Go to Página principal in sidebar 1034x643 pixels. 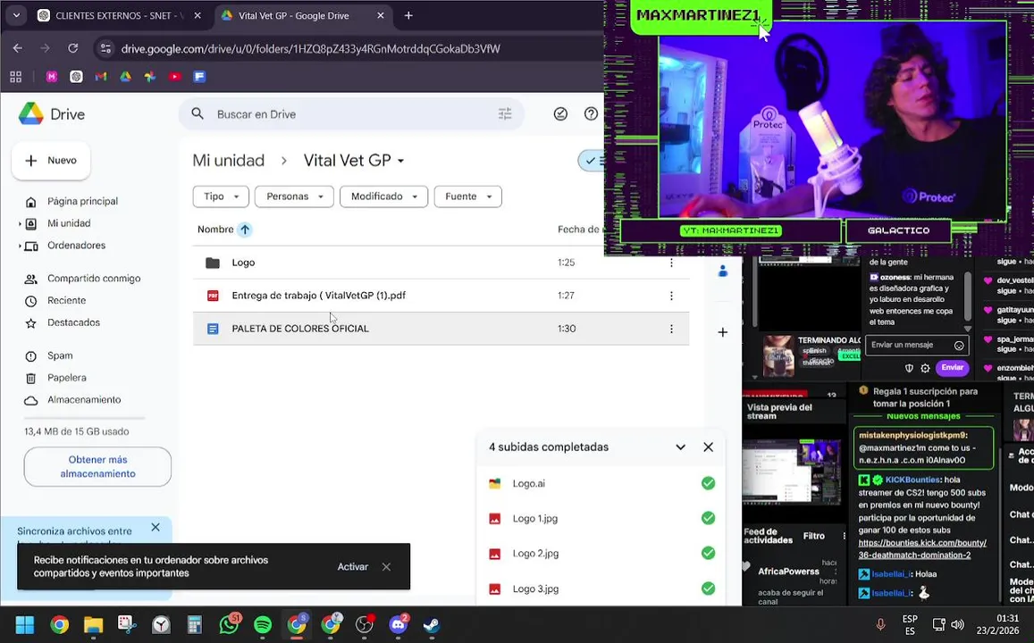pyautogui.click(x=82, y=201)
